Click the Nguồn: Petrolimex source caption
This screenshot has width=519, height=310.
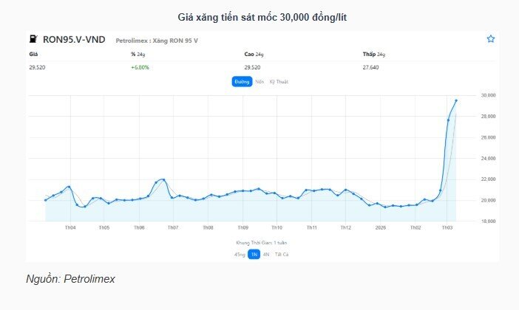coord(70,278)
